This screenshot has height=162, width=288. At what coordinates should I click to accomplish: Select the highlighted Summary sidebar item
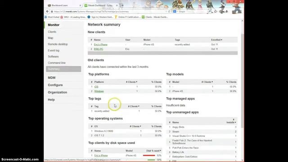point(63,69)
